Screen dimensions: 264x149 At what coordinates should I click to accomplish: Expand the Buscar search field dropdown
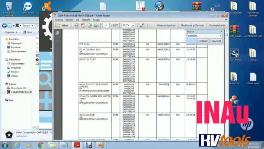click(x=221, y=36)
